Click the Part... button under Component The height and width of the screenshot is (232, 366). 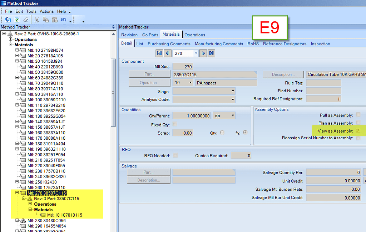(149, 74)
